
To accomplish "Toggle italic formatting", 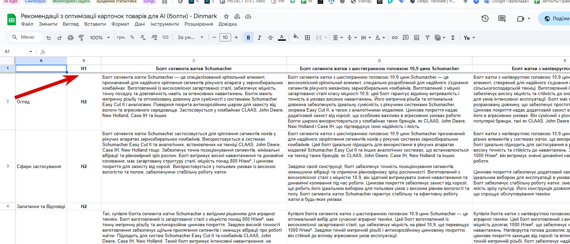I will click(x=259, y=38).
